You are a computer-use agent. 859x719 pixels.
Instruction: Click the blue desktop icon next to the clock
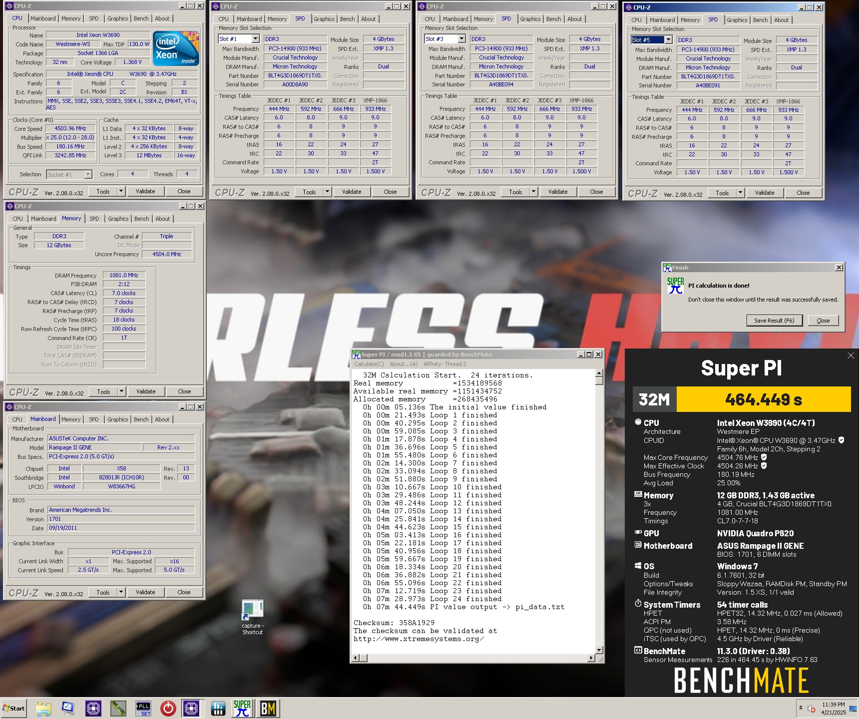point(853,709)
